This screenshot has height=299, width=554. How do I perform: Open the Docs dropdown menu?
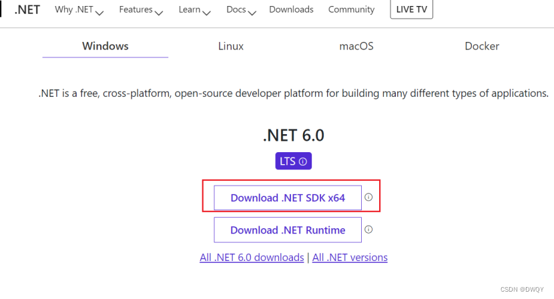[242, 10]
